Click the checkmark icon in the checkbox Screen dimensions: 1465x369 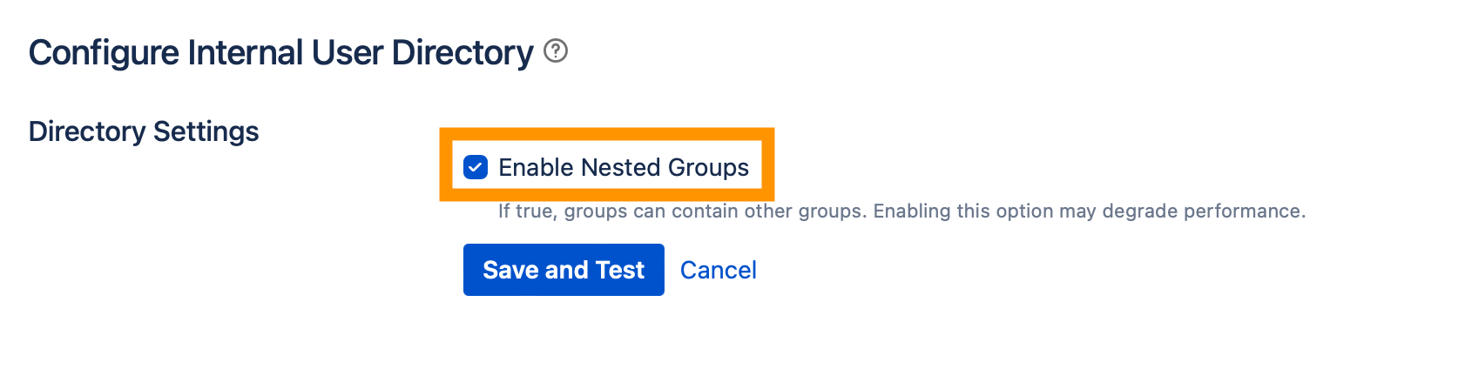(476, 167)
